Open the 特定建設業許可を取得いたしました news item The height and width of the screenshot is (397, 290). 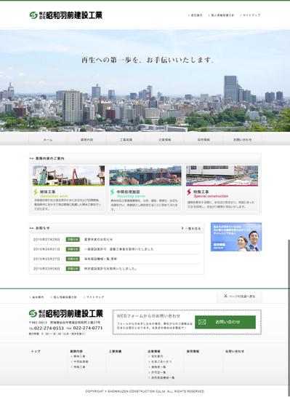110,268
